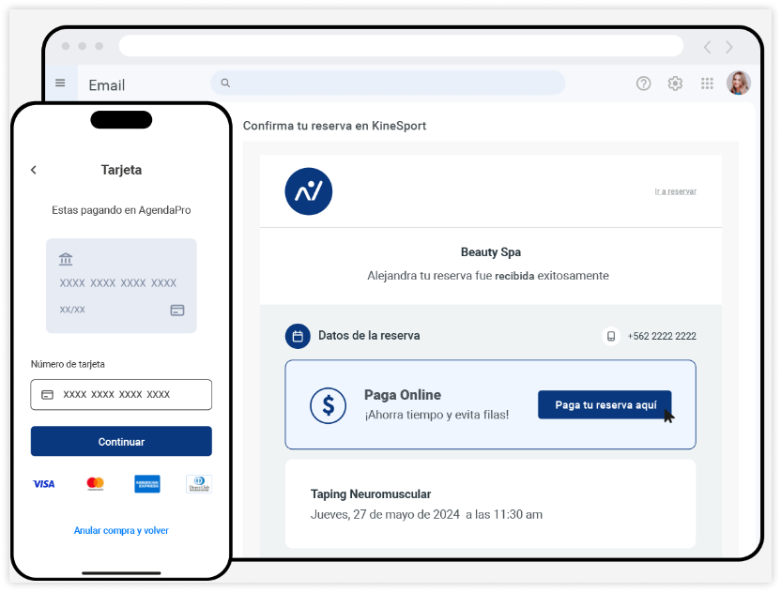Click the card icon on card preview
The height and width of the screenshot is (592, 781).
[177, 311]
